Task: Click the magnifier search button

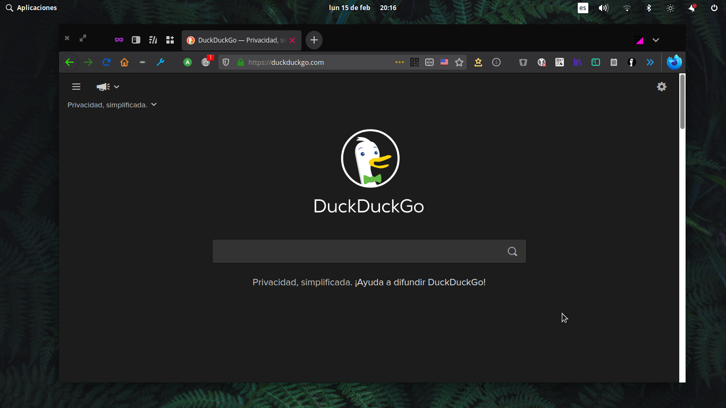Action: 512,251
